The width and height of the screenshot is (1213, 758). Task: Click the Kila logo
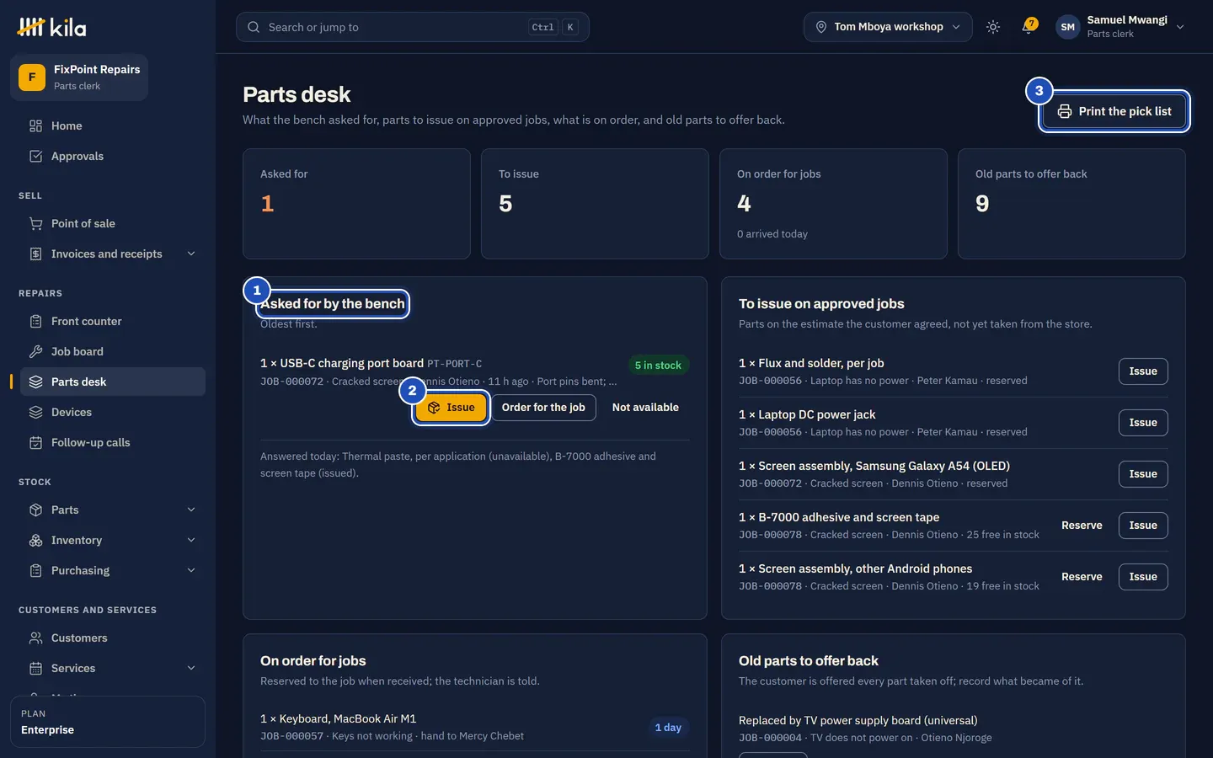(51, 27)
